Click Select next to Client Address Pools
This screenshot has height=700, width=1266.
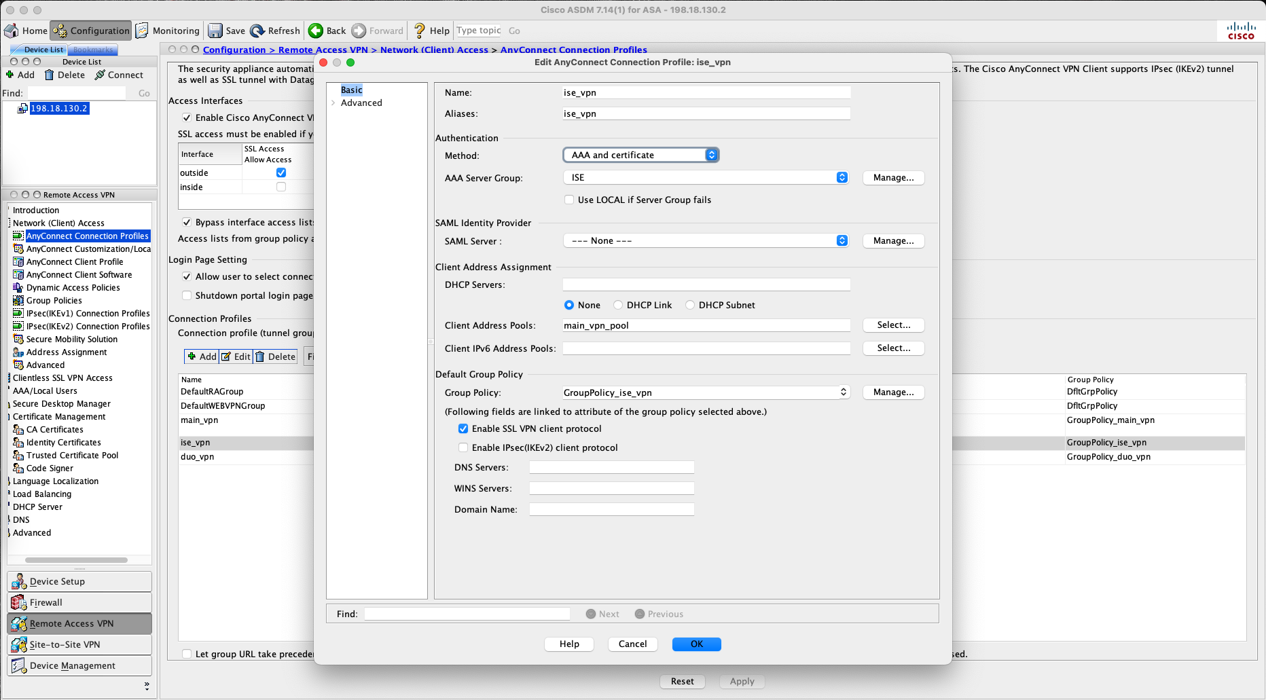pyautogui.click(x=893, y=325)
